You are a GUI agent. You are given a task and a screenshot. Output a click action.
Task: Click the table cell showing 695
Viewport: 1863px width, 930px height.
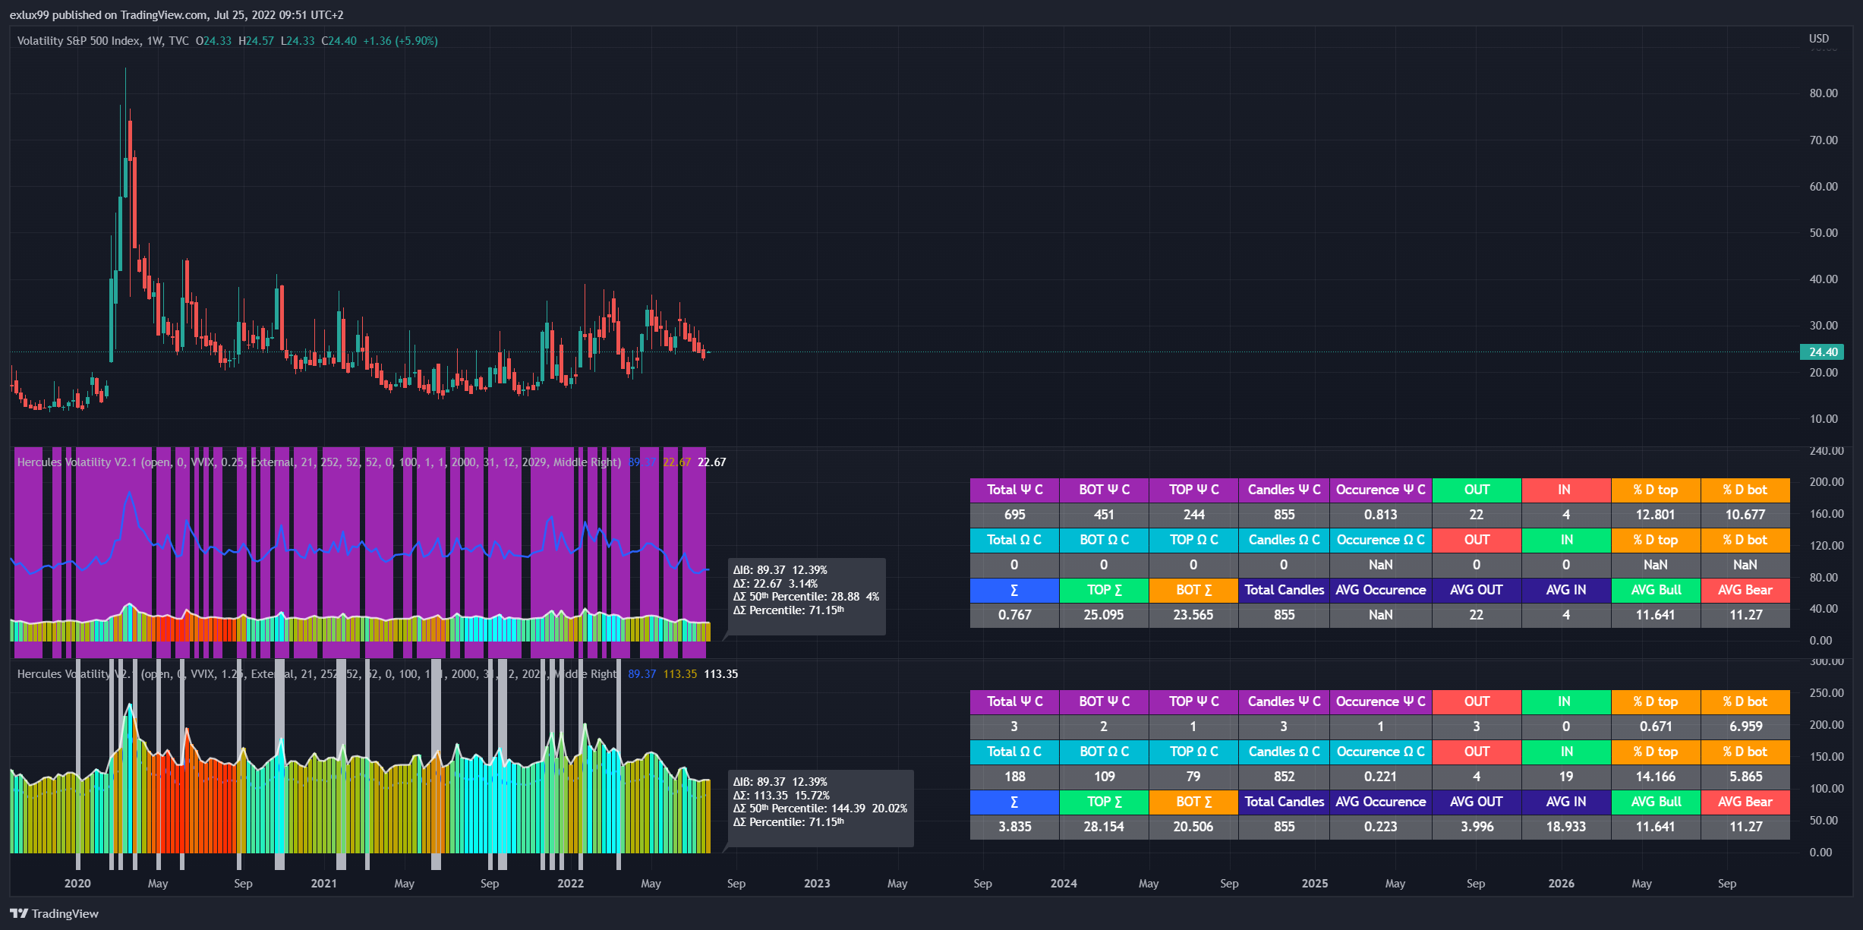1013,515
